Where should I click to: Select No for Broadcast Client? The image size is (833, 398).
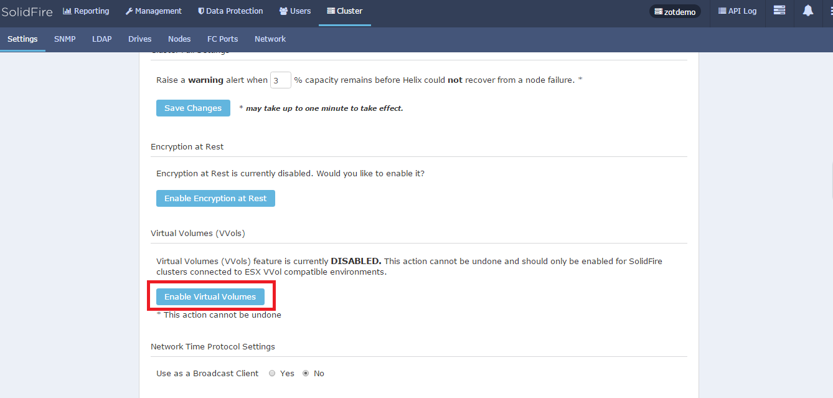(x=306, y=374)
